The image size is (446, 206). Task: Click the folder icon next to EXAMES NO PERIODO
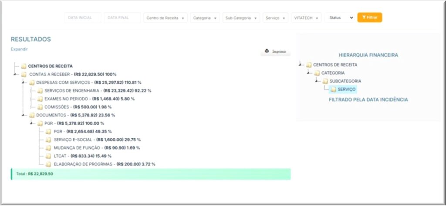coord(40,99)
